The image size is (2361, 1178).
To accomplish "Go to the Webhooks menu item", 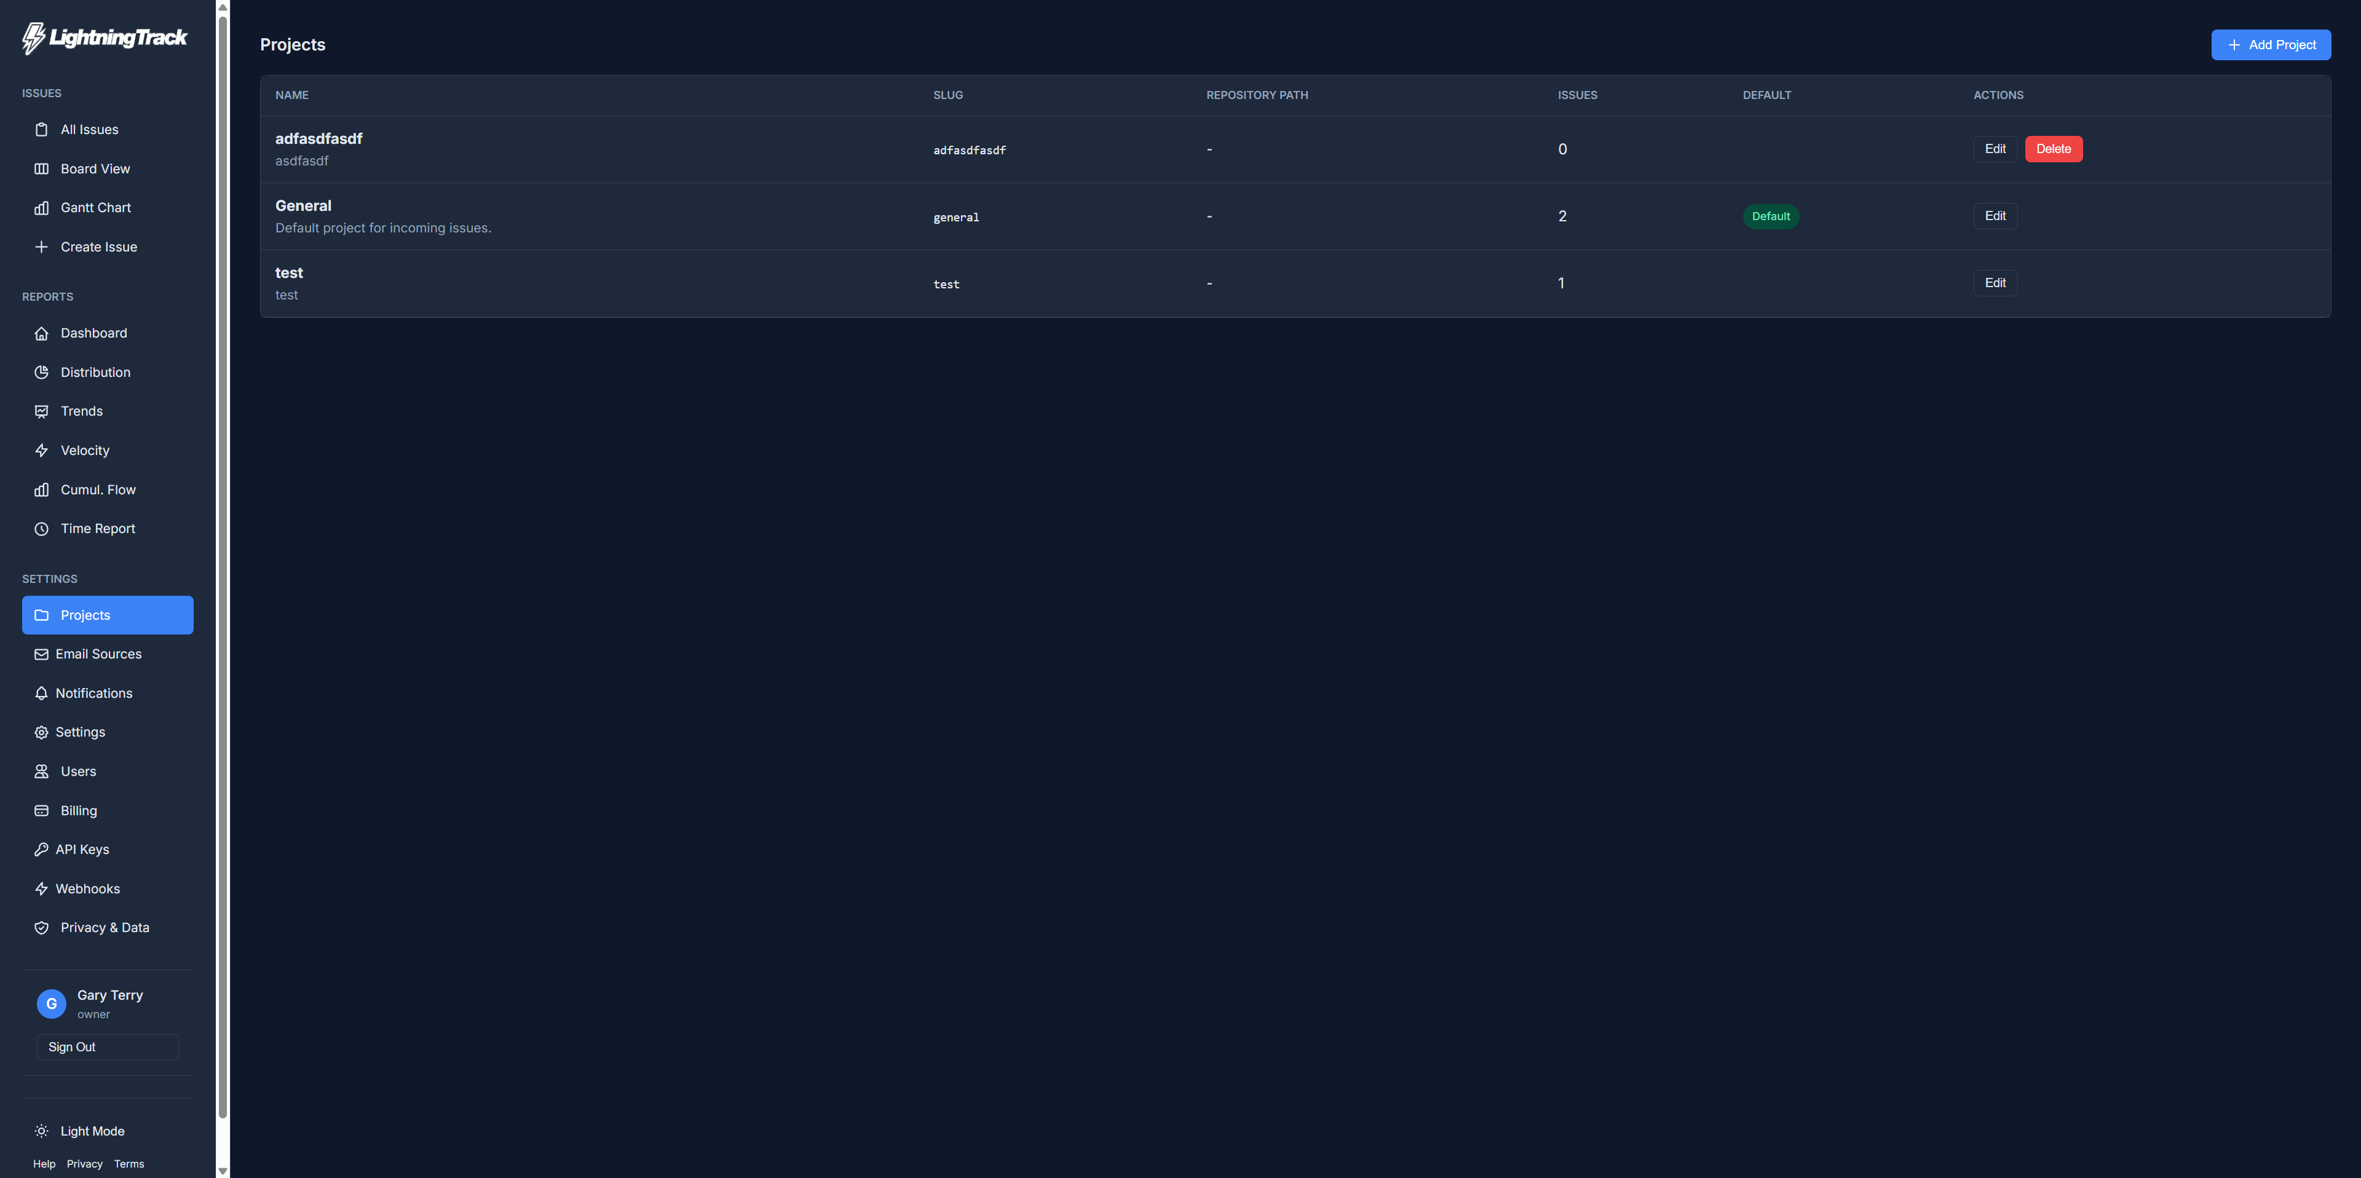I will coord(87,889).
